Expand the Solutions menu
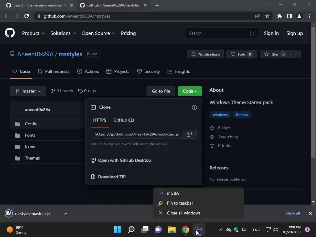 (x=63, y=33)
